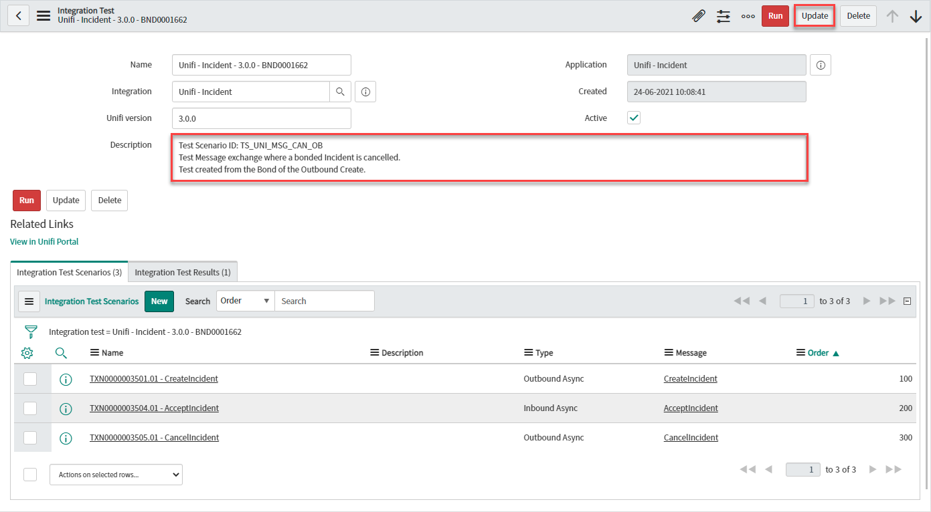Go to next record with down arrow
This screenshot has height=512, width=931.
[x=916, y=16]
